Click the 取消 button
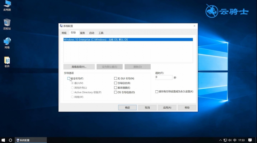Image resolution: width=257 pixels, height=143 pixels. coord(147,108)
